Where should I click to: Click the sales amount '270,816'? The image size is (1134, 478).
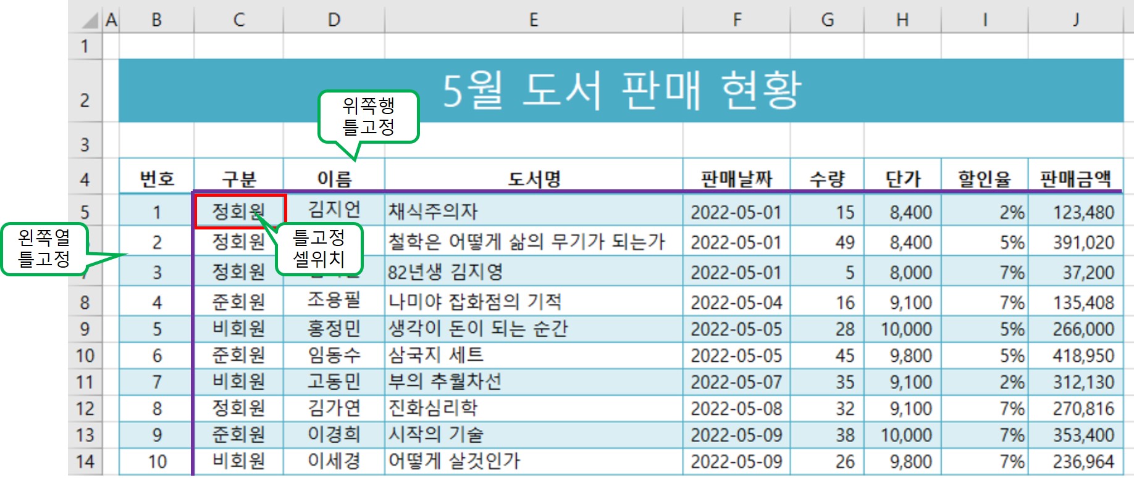point(1076,409)
